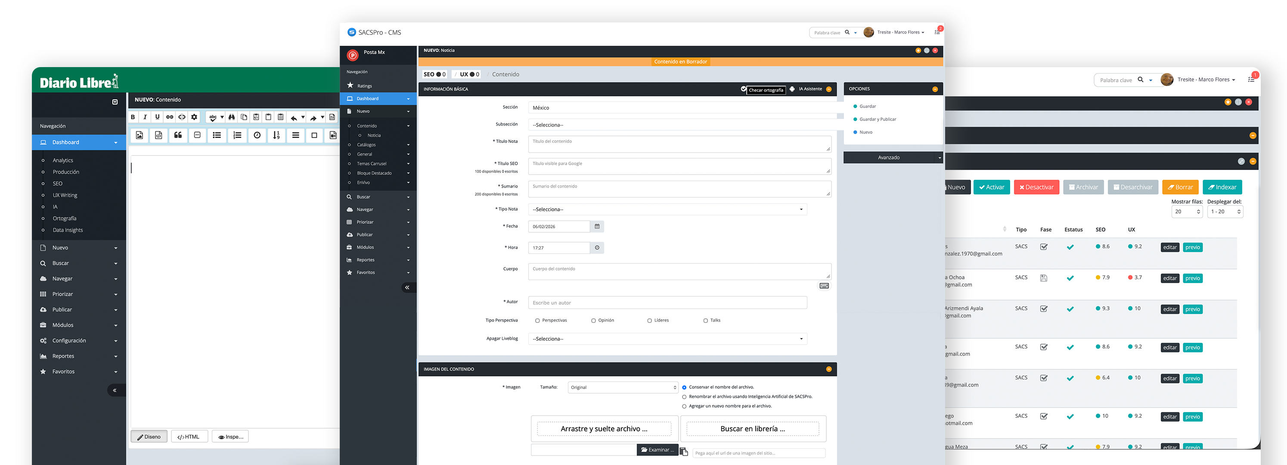Open the Desplegar del 1 - 20 selector
This screenshot has height=465, width=1287.
pyautogui.click(x=1225, y=212)
